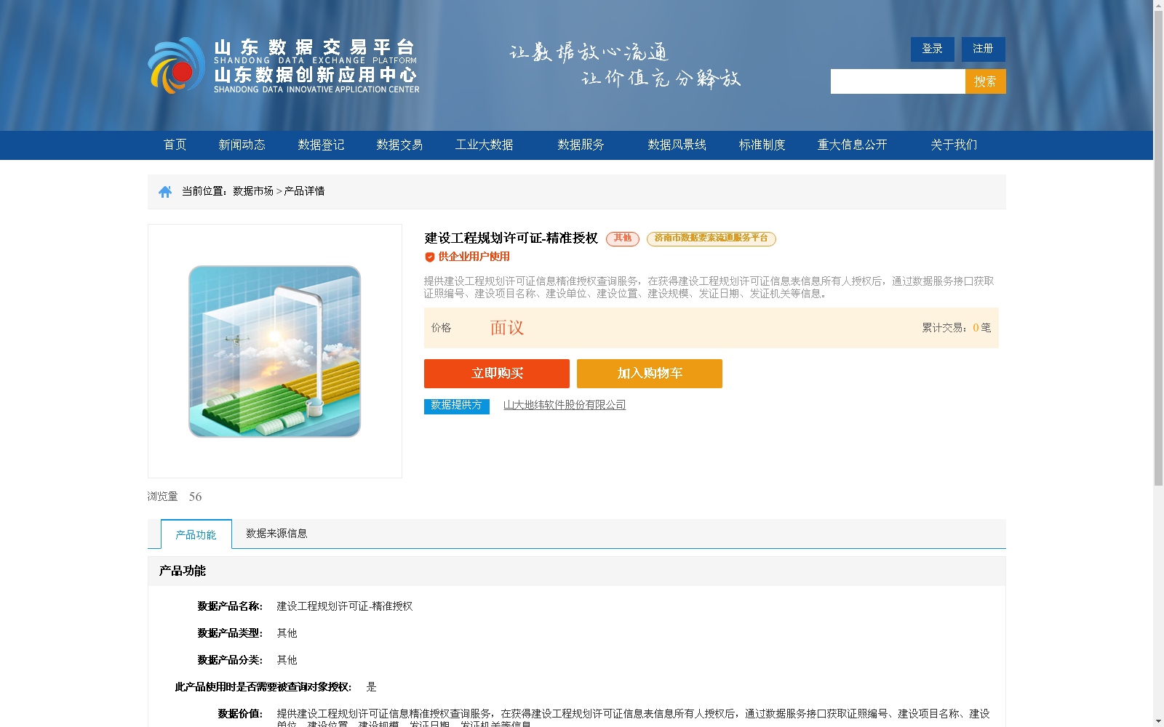The width and height of the screenshot is (1164, 727).
Task: Switch to the 数据来源信息 tab
Action: (276, 534)
